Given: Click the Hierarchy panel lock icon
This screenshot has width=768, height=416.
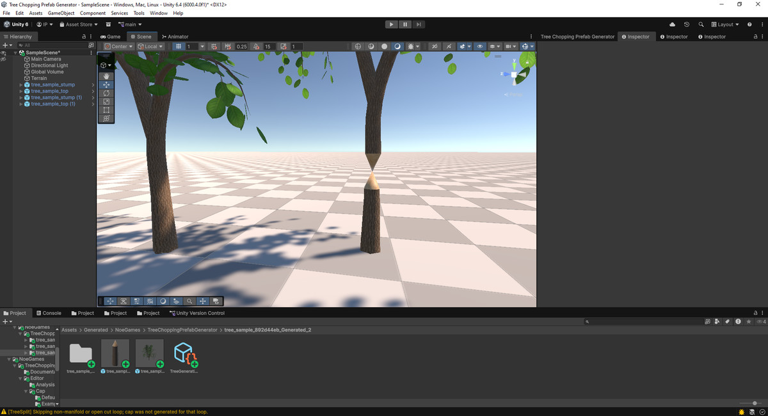Looking at the screenshot, I should (84, 36).
